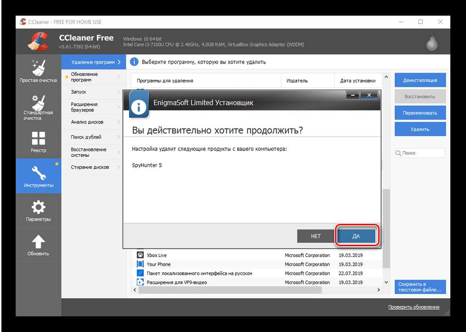466x332 pixels.
Task: Open the Registry (Реестр) section
Action: (x=38, y=141)
